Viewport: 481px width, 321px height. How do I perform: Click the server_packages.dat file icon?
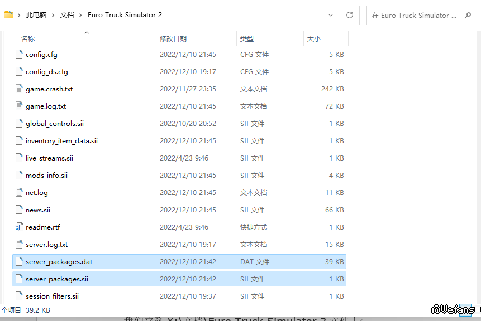point(18,262)
